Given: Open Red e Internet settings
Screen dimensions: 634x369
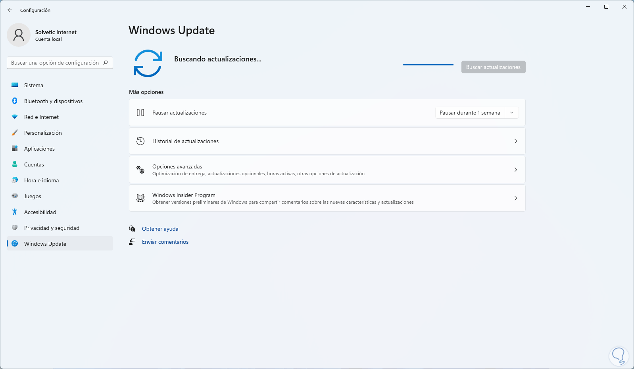Looking at the screenshot, I should [60, 117].
